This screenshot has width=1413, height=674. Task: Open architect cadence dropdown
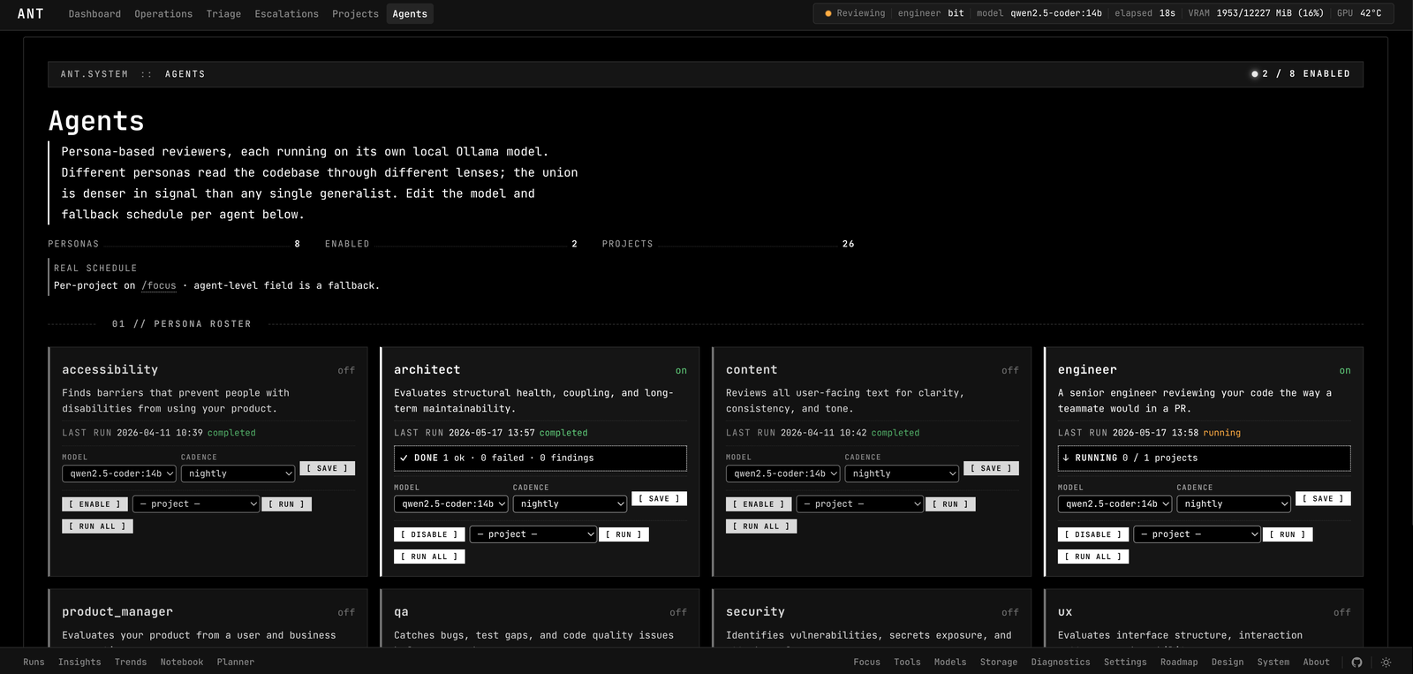pyautogui.click(x=570, y=504)
